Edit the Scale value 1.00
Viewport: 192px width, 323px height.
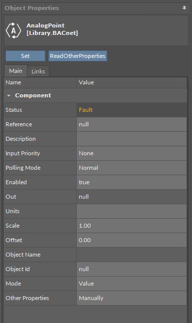pos(132,226)
